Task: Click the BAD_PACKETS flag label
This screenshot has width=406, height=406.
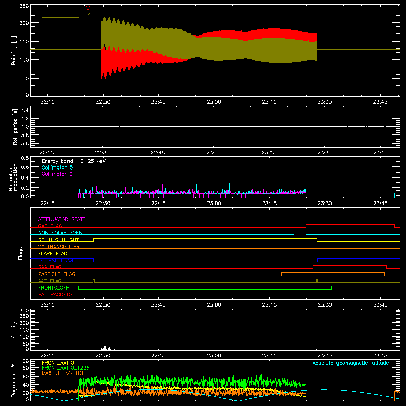Action: pyautogui.click(x=55, y=294)
